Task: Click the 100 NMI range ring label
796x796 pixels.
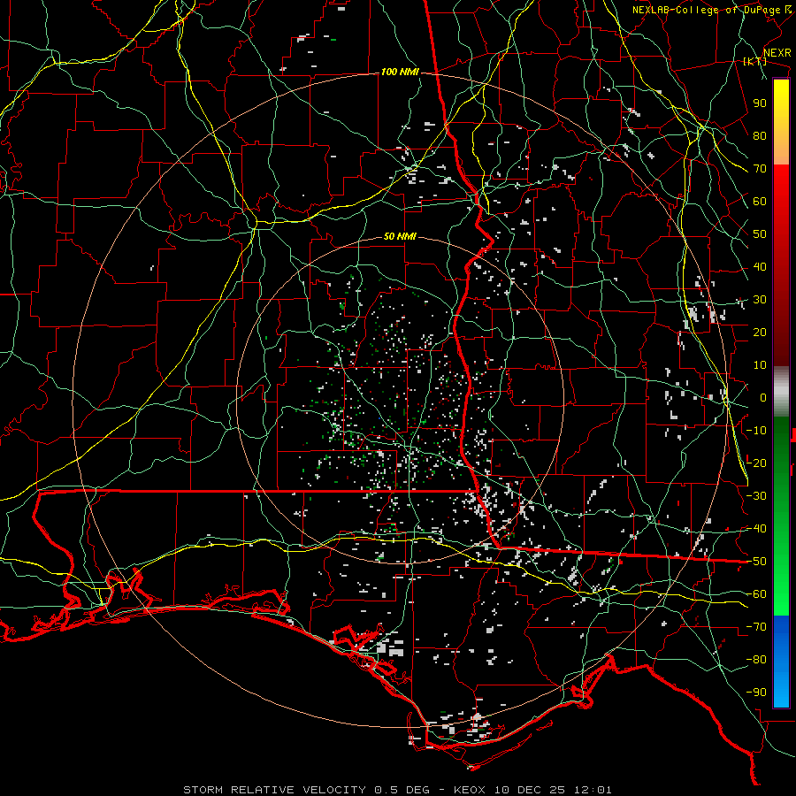Action: point(400,73)
